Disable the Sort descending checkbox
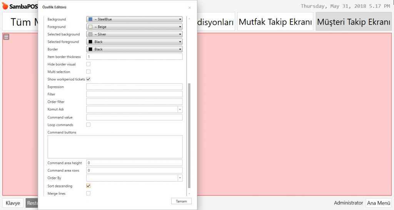Screen dimensions: 394x210 click(x=88, y=186)
